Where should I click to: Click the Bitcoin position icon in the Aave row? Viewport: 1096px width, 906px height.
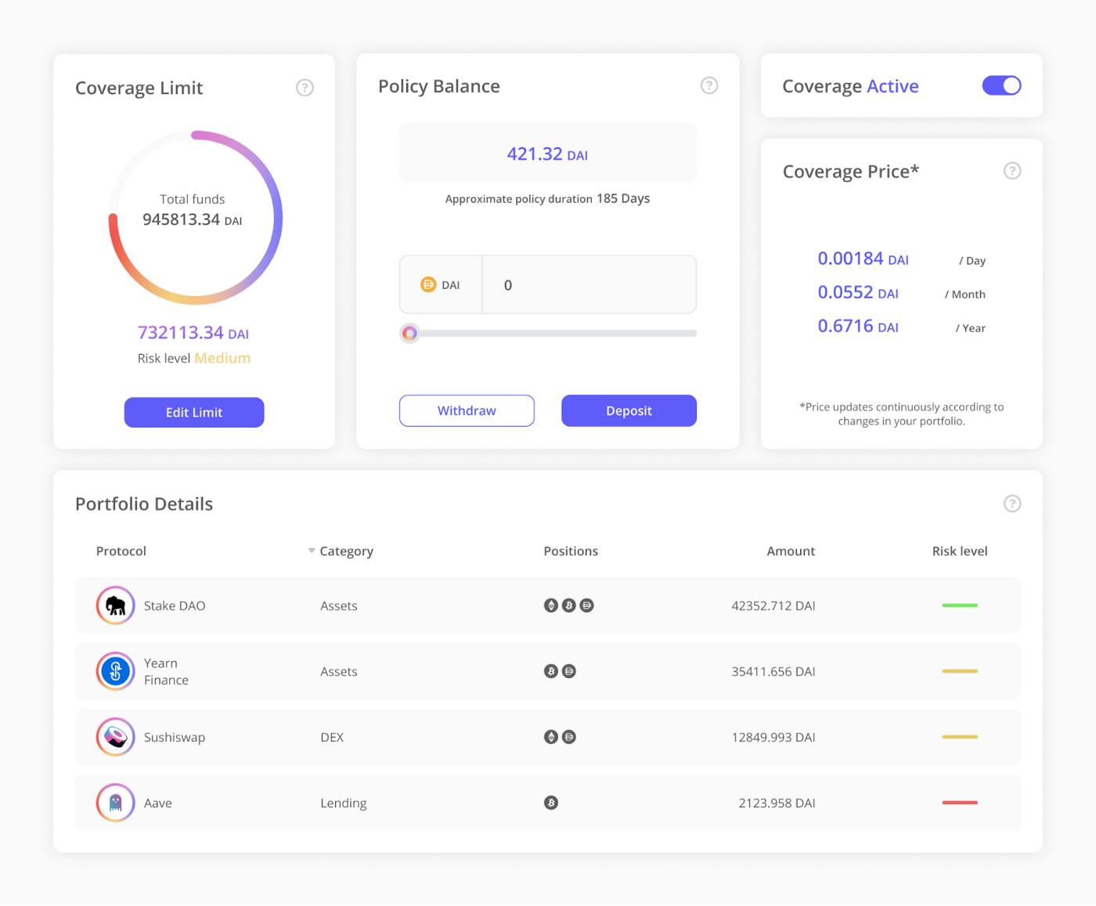550,803
